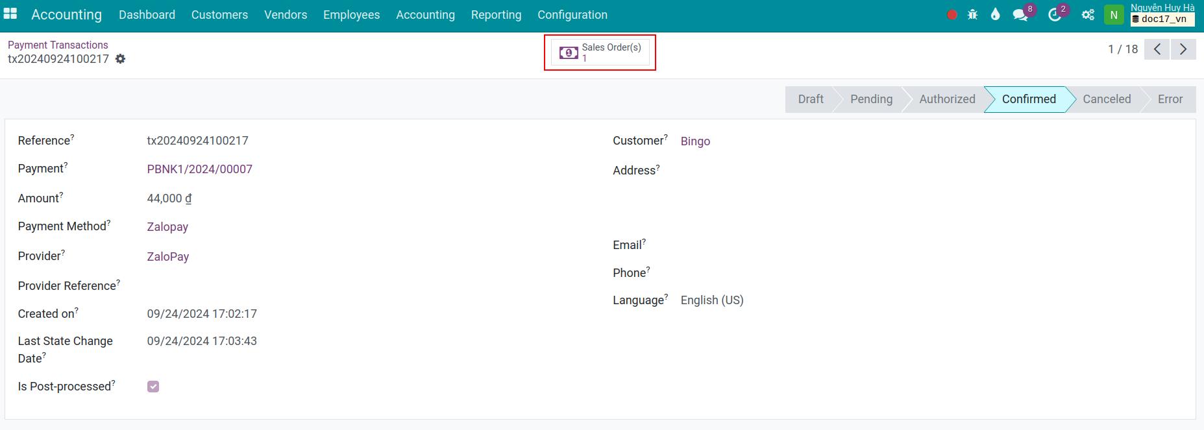
Task: Click the water drop icon in navbar
Action: click(x=995, y=14)
